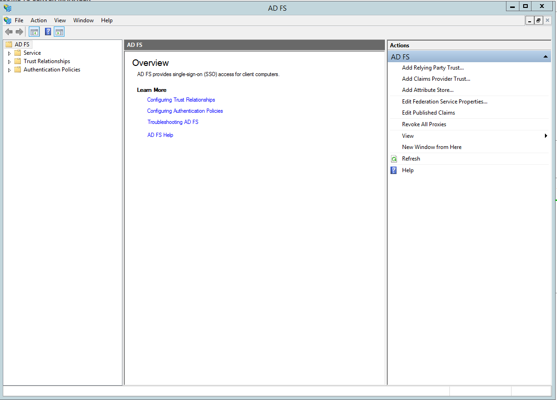The width and height of the screenshot is (557, 400).
Task: Click New Window from Here action
Action: point(432,147)
